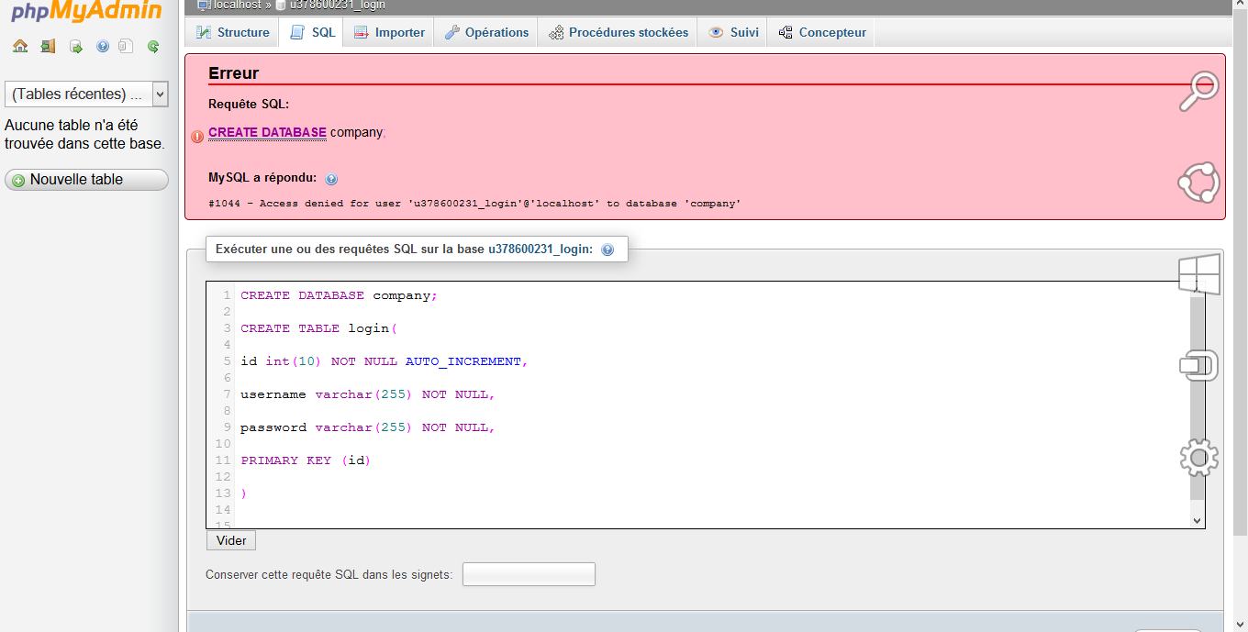Open help icon next to MySQL a répondu
The height and width of the screenshot is (632, 1248).
click(x=331, y=179)
